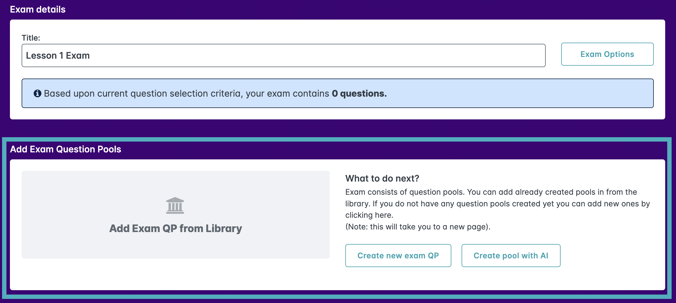Click the bold 0 questions text
Screen dimensions: 676x303
point(359,93)
